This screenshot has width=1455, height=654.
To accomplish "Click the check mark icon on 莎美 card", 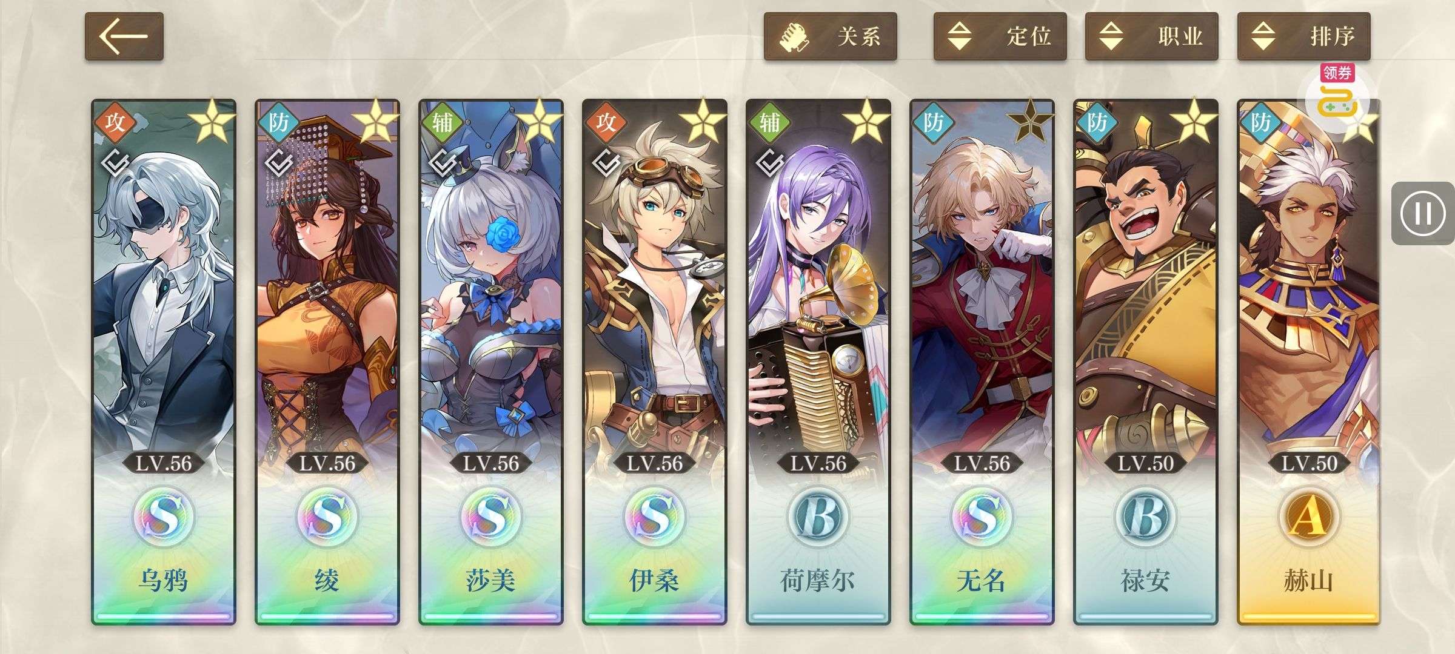I will click(442, 162).
